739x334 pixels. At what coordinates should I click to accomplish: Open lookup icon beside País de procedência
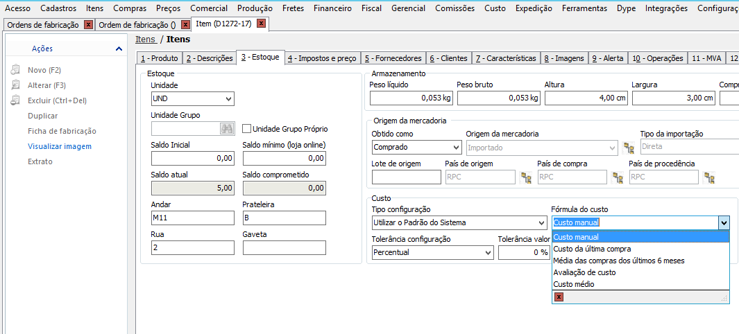point(709,177)
